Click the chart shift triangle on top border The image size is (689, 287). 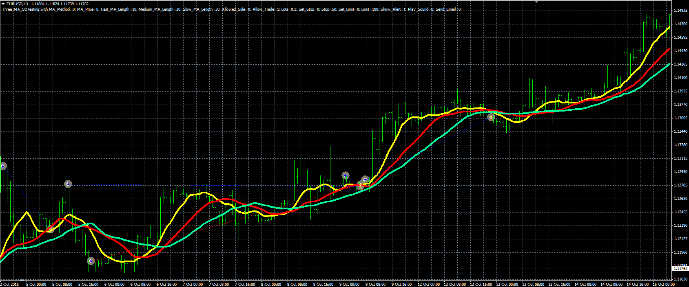click(536, 2)
